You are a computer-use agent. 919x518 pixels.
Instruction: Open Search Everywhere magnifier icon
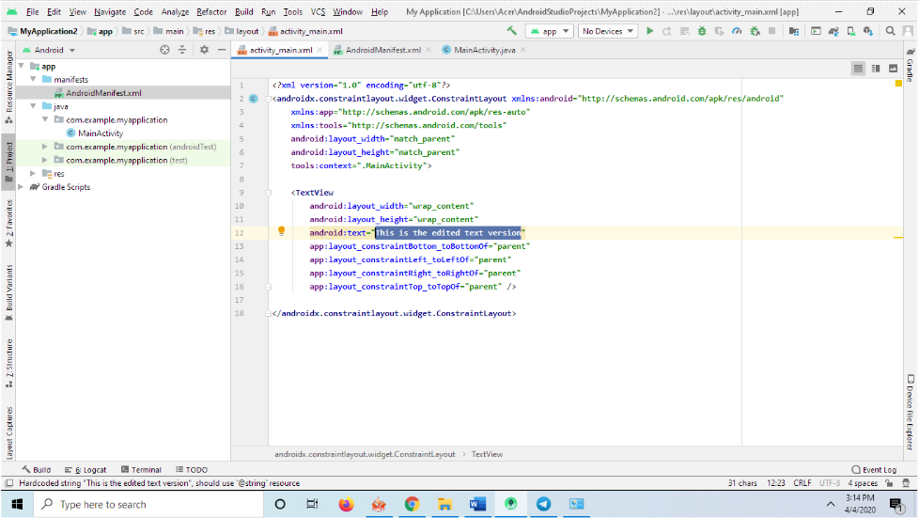pos(890,31)
